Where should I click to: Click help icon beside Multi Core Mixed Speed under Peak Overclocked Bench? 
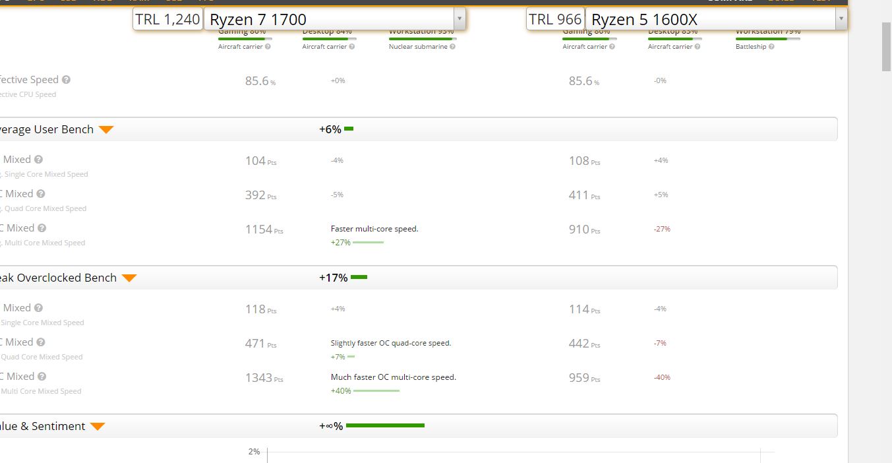42,377
